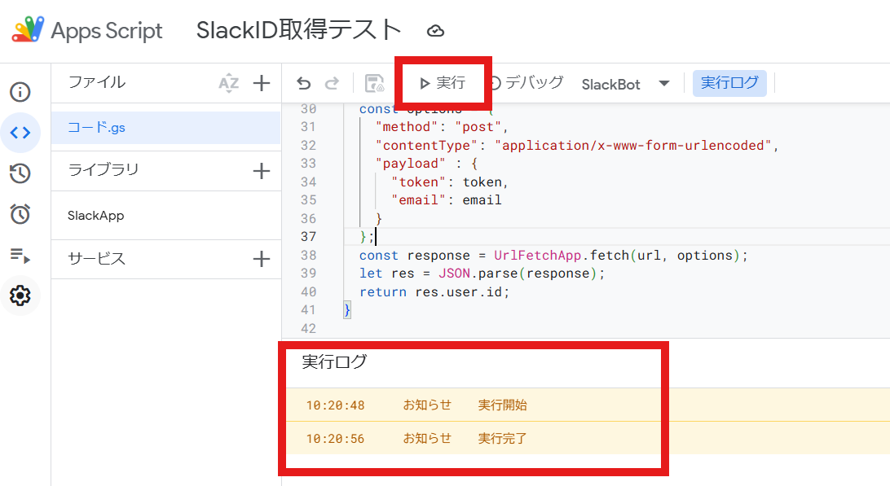Open the Executions list icon
Screen dimensions: 890x486
[20, 255]
